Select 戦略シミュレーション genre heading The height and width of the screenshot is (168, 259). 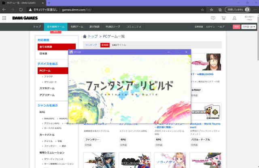(x=52, y=153)
